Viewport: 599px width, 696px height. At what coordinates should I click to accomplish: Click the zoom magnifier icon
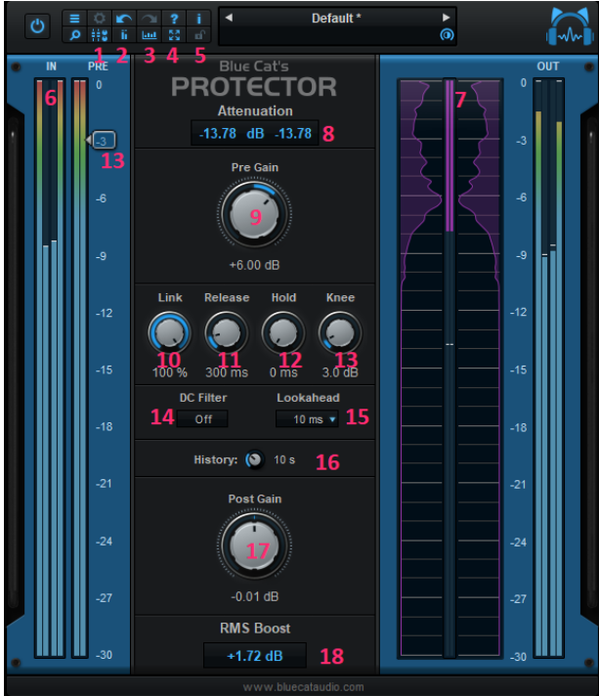pyautogui.click(x=74, y=34)
